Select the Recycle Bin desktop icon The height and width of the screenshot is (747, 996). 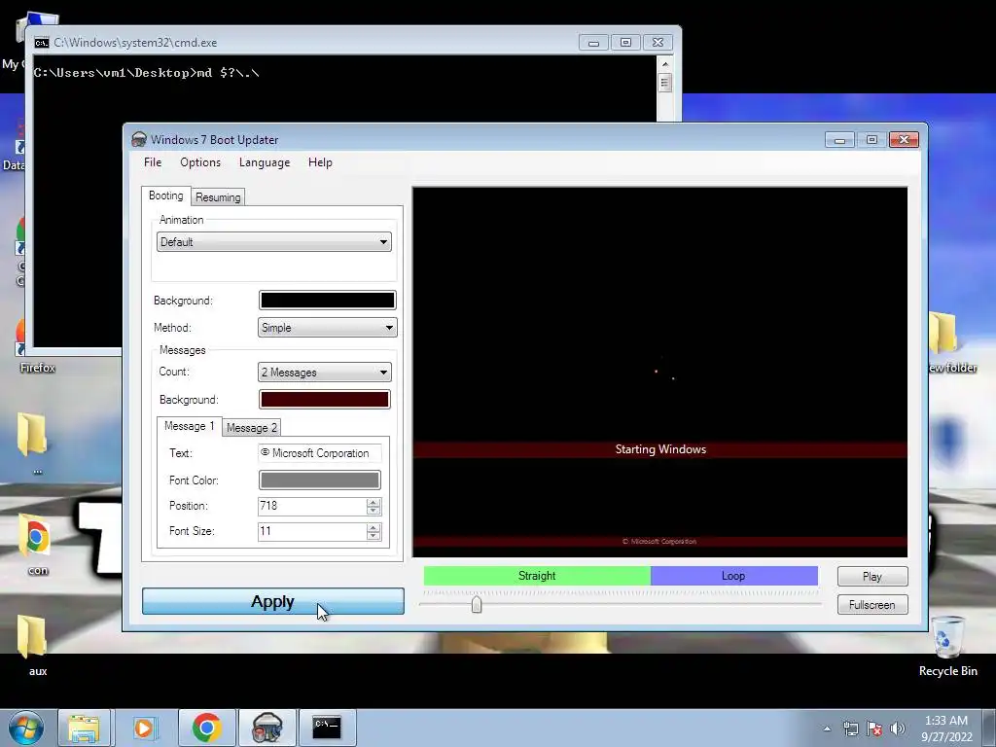click(x=947, y=646)
